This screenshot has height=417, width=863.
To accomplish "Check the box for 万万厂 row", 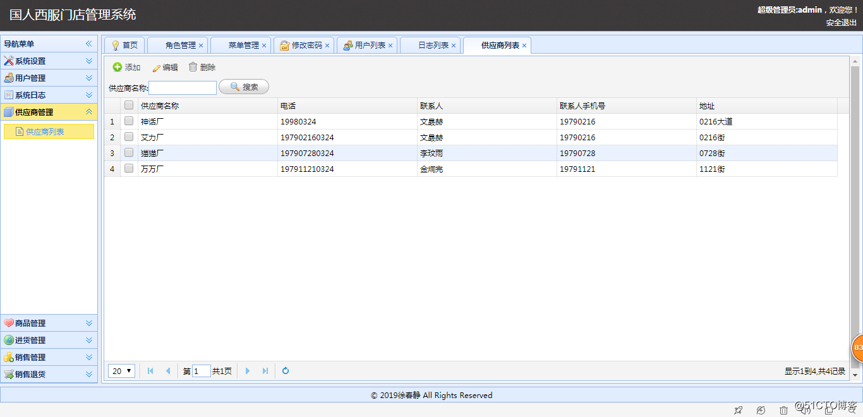I will pos(129,168).
